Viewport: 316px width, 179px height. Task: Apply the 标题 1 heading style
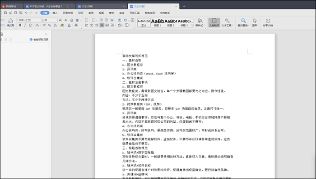(x=158, y=22)
